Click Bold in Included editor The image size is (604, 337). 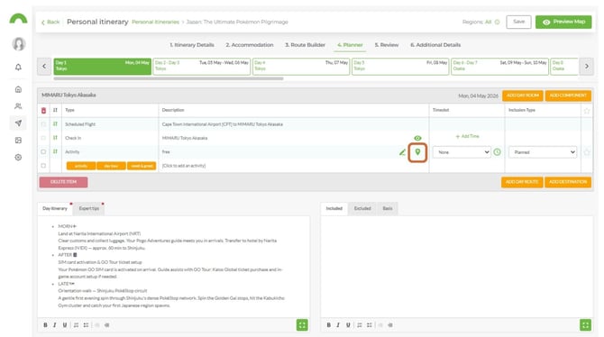[328, 325]
